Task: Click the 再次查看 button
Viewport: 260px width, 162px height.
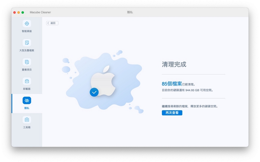Action: coord(172,113)
